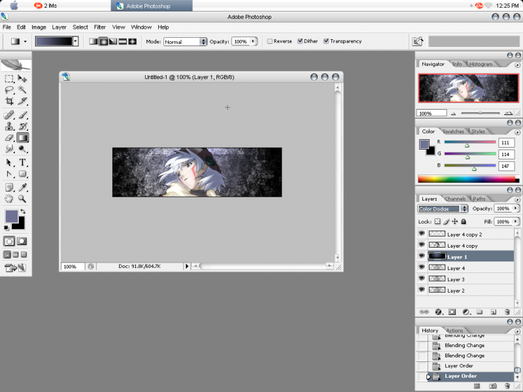
Task: Click Edit in ImageReady button
Action: (15, 268)
